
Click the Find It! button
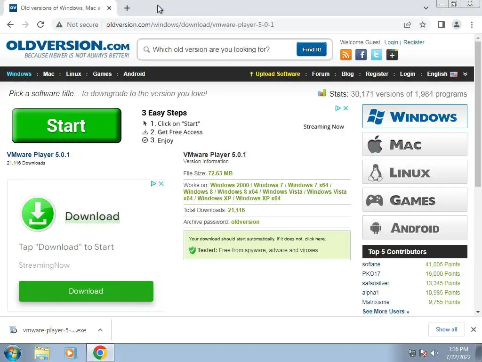[312, 49]
